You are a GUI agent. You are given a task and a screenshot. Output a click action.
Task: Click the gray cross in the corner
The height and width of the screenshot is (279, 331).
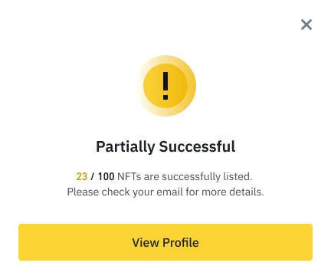click(x=306, y=25)
